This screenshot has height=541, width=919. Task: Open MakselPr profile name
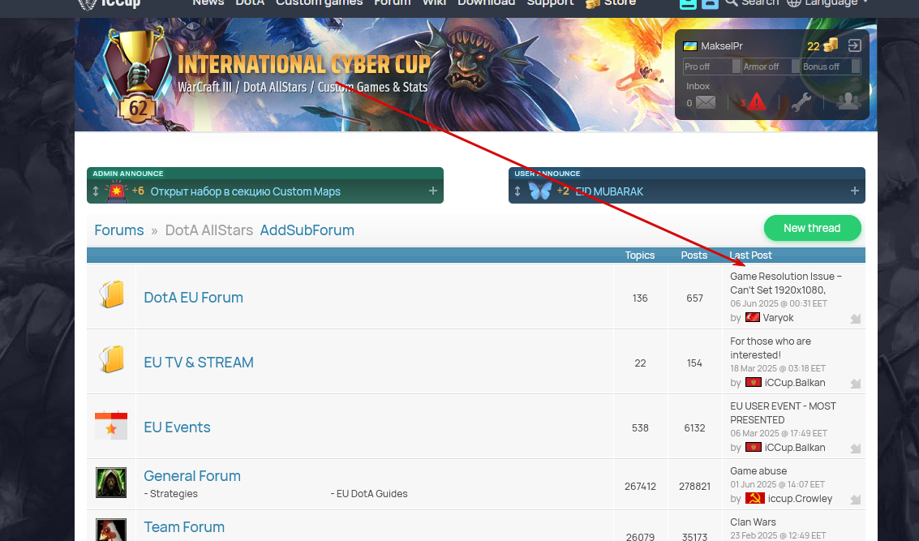click(722, 45)
